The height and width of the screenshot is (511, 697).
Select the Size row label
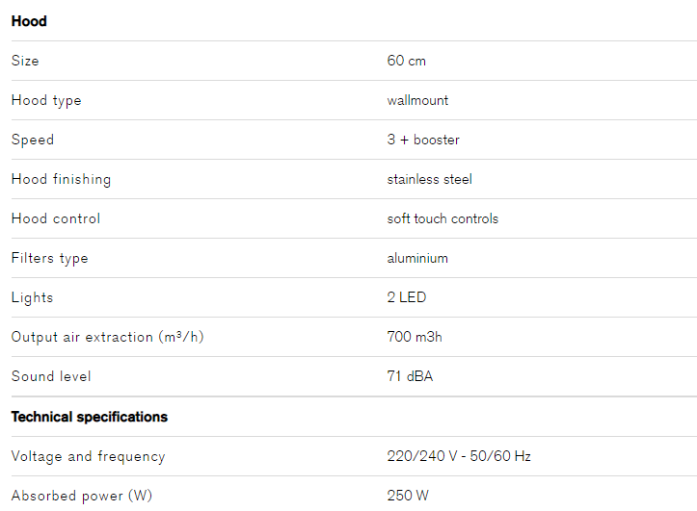click(25, 61)
